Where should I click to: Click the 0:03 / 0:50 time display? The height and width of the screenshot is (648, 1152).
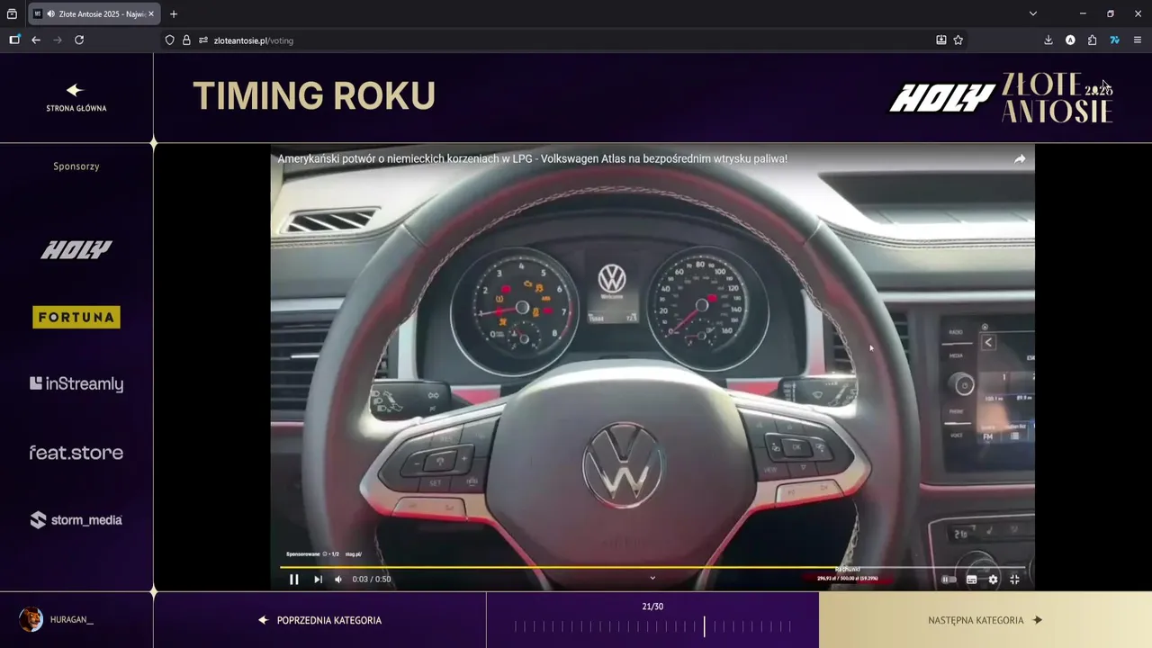[372, 580]
